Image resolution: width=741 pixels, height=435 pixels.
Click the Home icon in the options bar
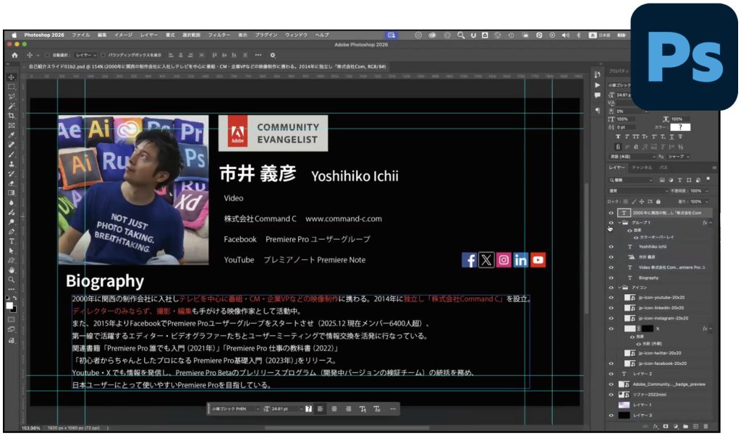14,55
